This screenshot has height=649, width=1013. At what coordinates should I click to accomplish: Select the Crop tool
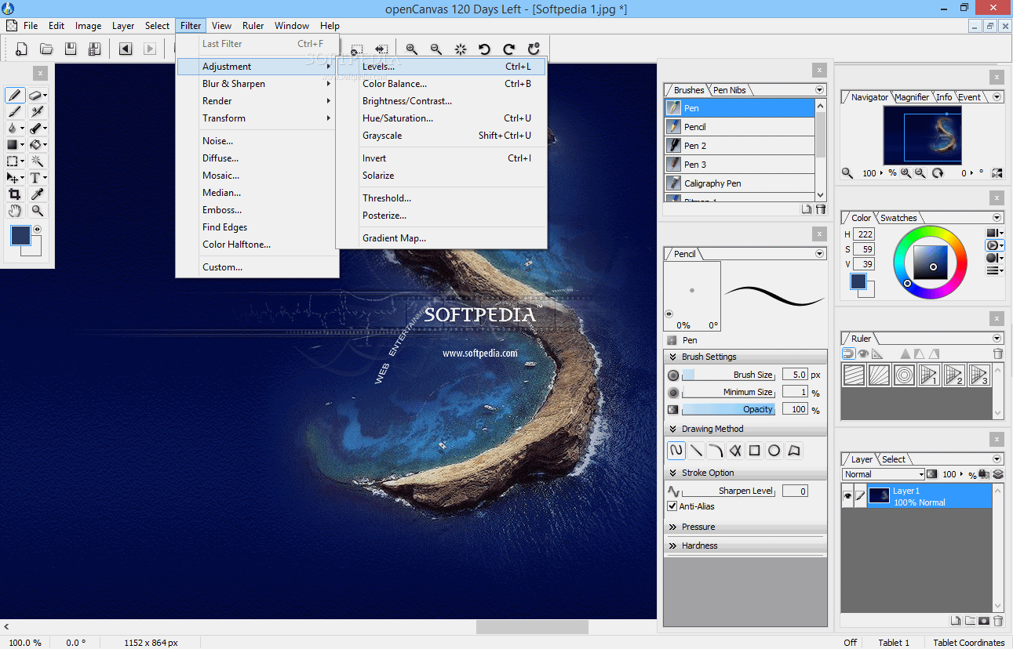point(14,194)
